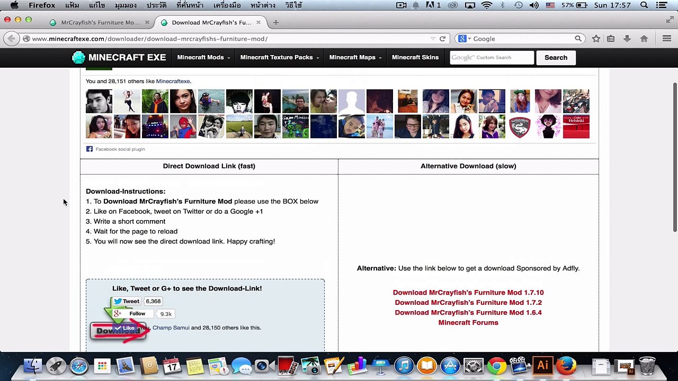Open the 'ประวัติ' (History) menu
The width and height of the screenshot is (678, 381).
tap(157, 5)
